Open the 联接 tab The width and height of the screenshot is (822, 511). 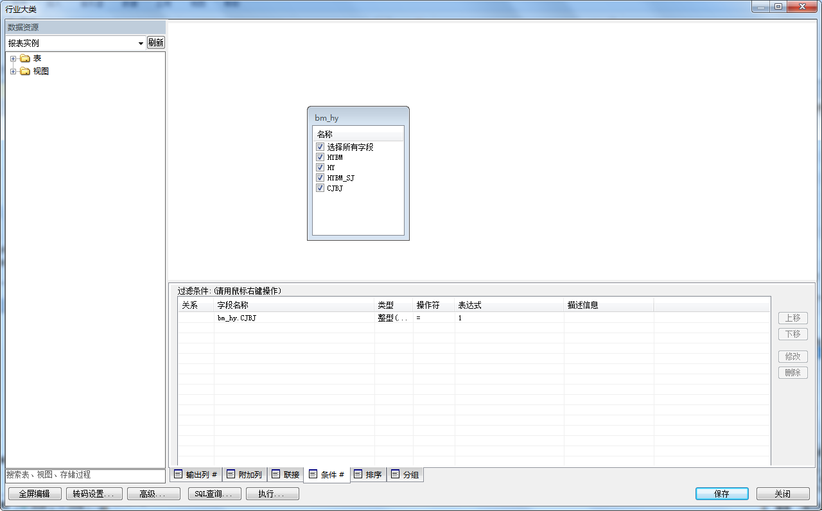pyautogui.click(x=285, y=475)
